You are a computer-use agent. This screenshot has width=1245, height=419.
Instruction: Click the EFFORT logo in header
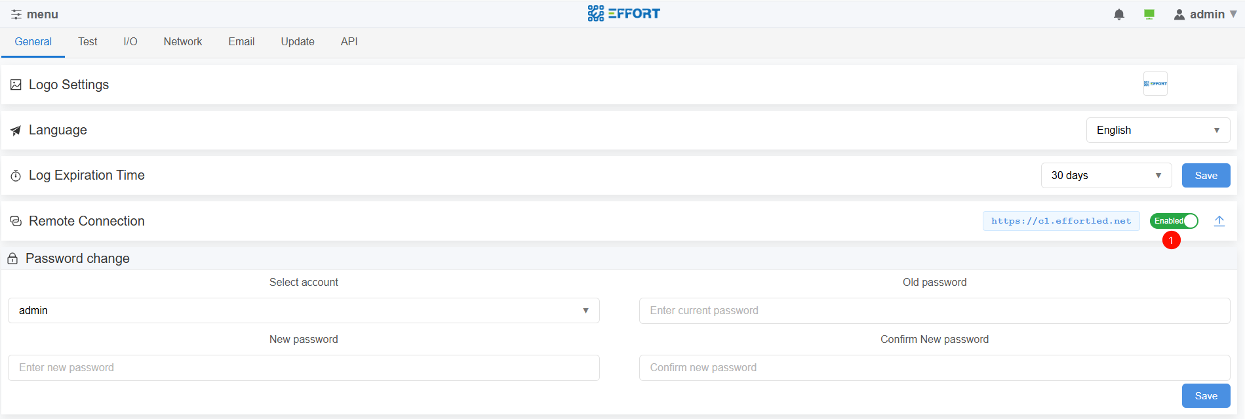[x=623, y=14]
